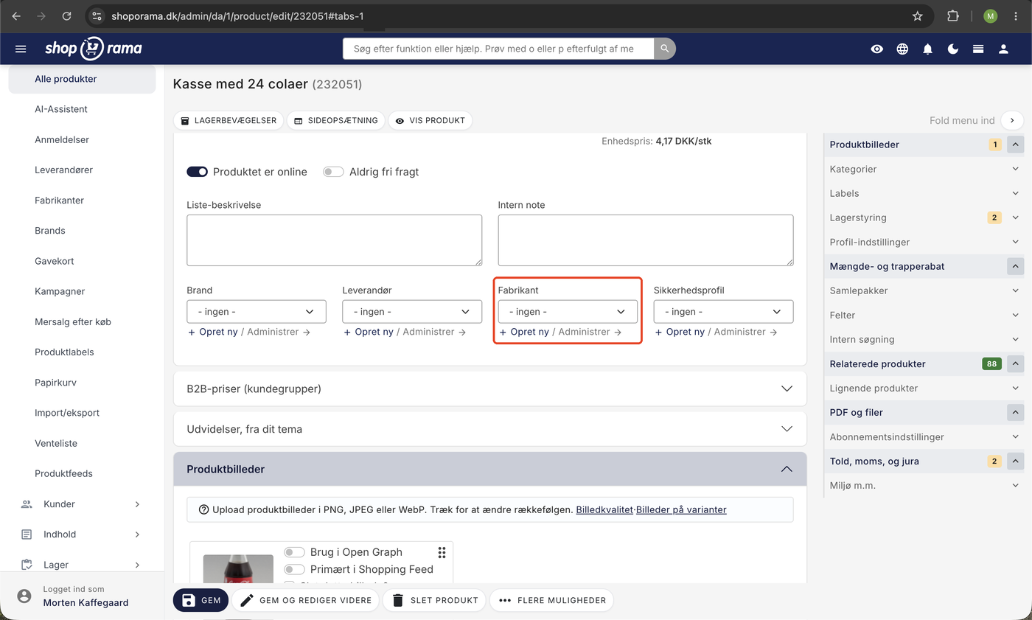Open notifications bell icon

(927, 49)
